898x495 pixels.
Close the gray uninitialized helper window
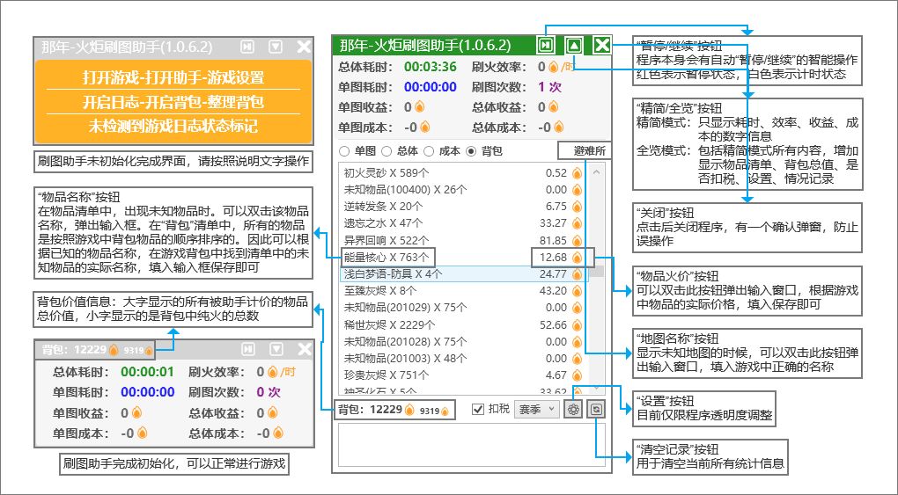pos(304,47)
